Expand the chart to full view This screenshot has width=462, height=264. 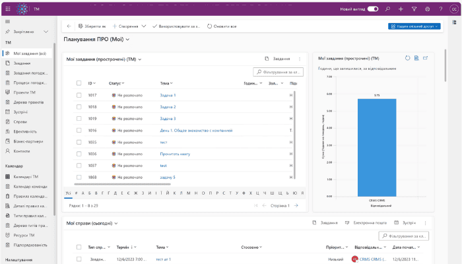426,58
